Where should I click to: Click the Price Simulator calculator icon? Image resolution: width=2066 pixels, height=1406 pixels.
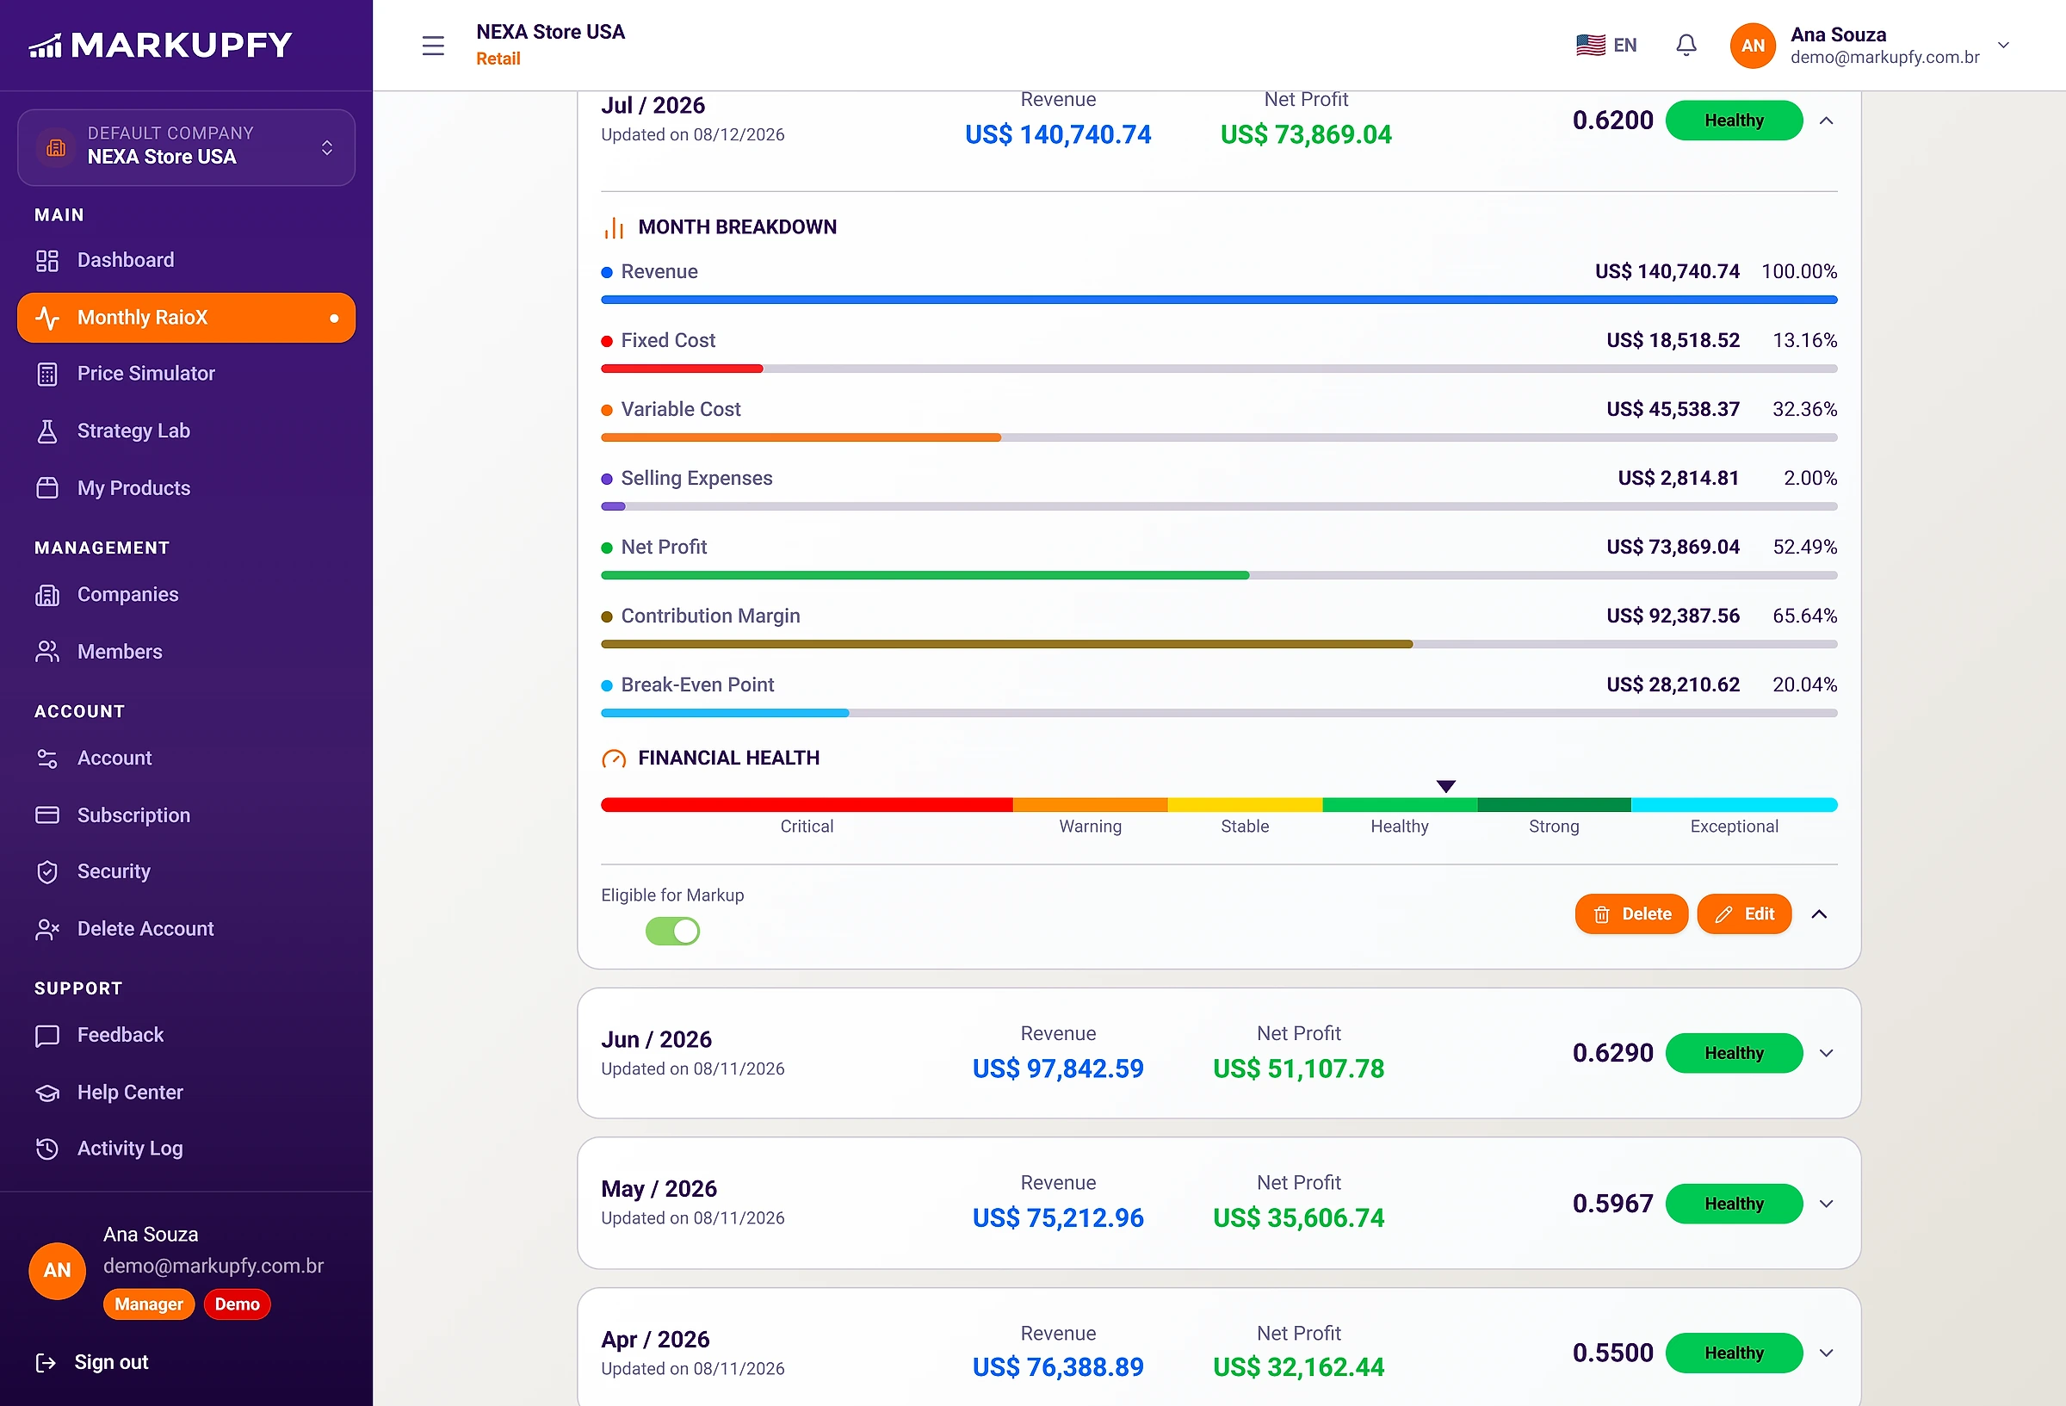coord(47,374)
